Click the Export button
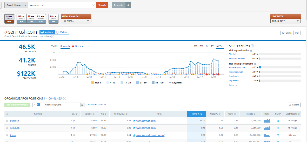The width and height of the screenshot is (307, 142). pos(294,105)
